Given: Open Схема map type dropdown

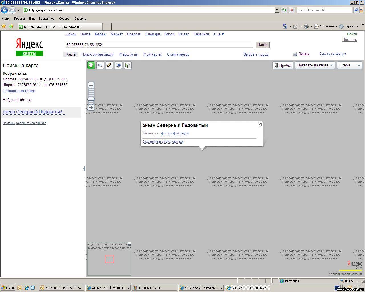Looking at the screenshot, I should (x=350, y=65).
